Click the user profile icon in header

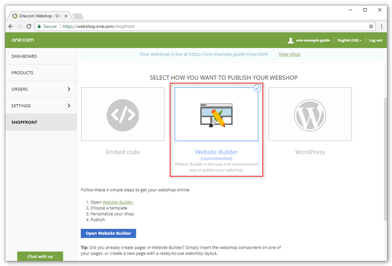pos(291,41)
